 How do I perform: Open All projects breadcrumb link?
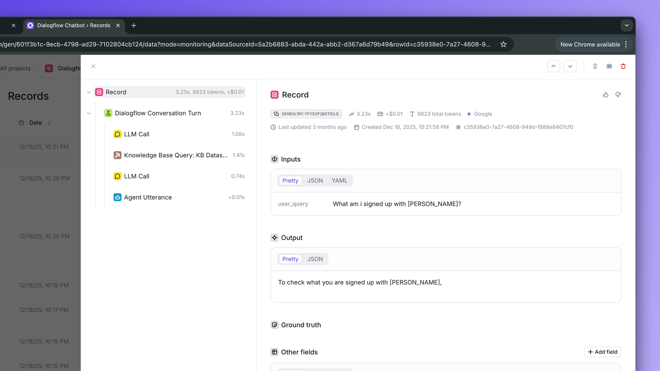pos(15,68)
